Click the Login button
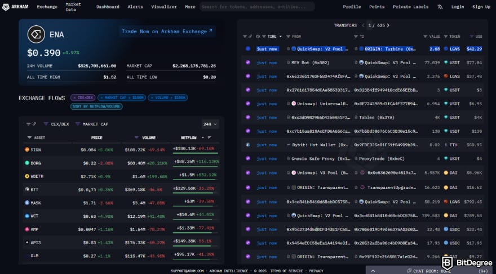Viewport: 496px width, 274px height. (458, 7)
